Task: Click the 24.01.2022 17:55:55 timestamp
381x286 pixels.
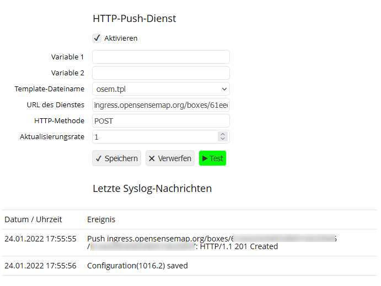Action: click(40, 239)
